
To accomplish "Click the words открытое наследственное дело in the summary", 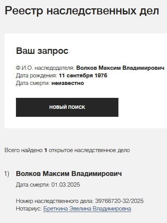I will click(89, 150).
